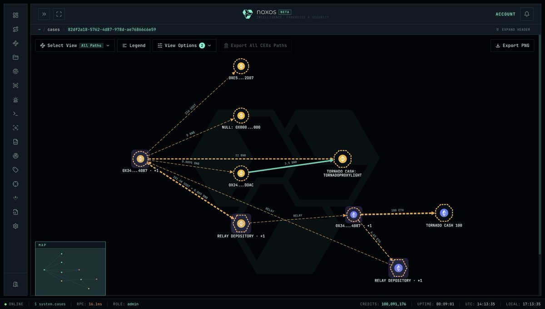545x309 pixels.
Task: Open the graph nodes icon in sidebar
Action: [x=15, y=43]
